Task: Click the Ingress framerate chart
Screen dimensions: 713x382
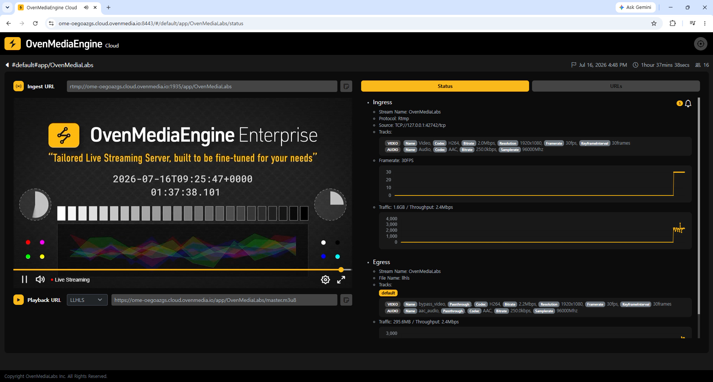Action: coord(535,184)
